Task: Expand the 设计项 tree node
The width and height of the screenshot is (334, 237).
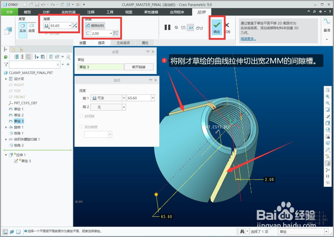Action: pyautogui.click(x=6, y=79)
